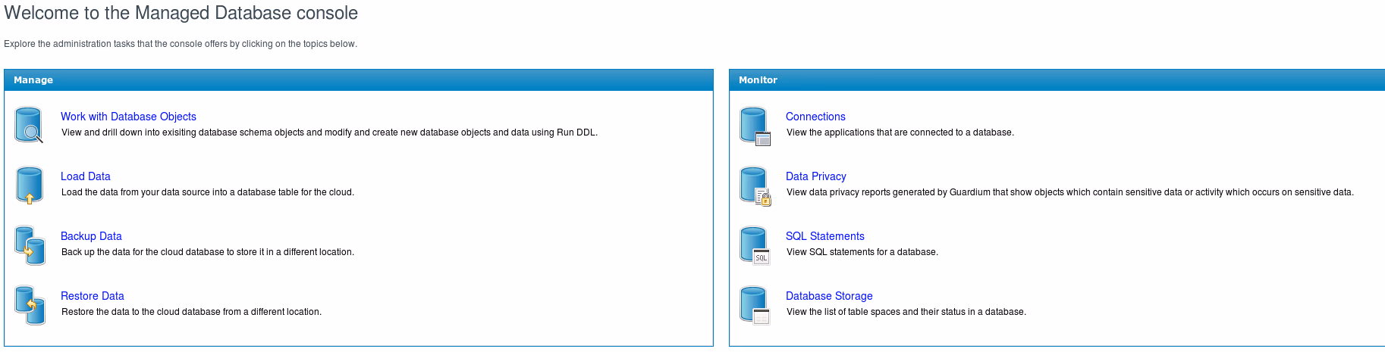This screenshot has height=352, width=1385.
Task: Click the SQL Statements database icon
Action: coord(755,245)
